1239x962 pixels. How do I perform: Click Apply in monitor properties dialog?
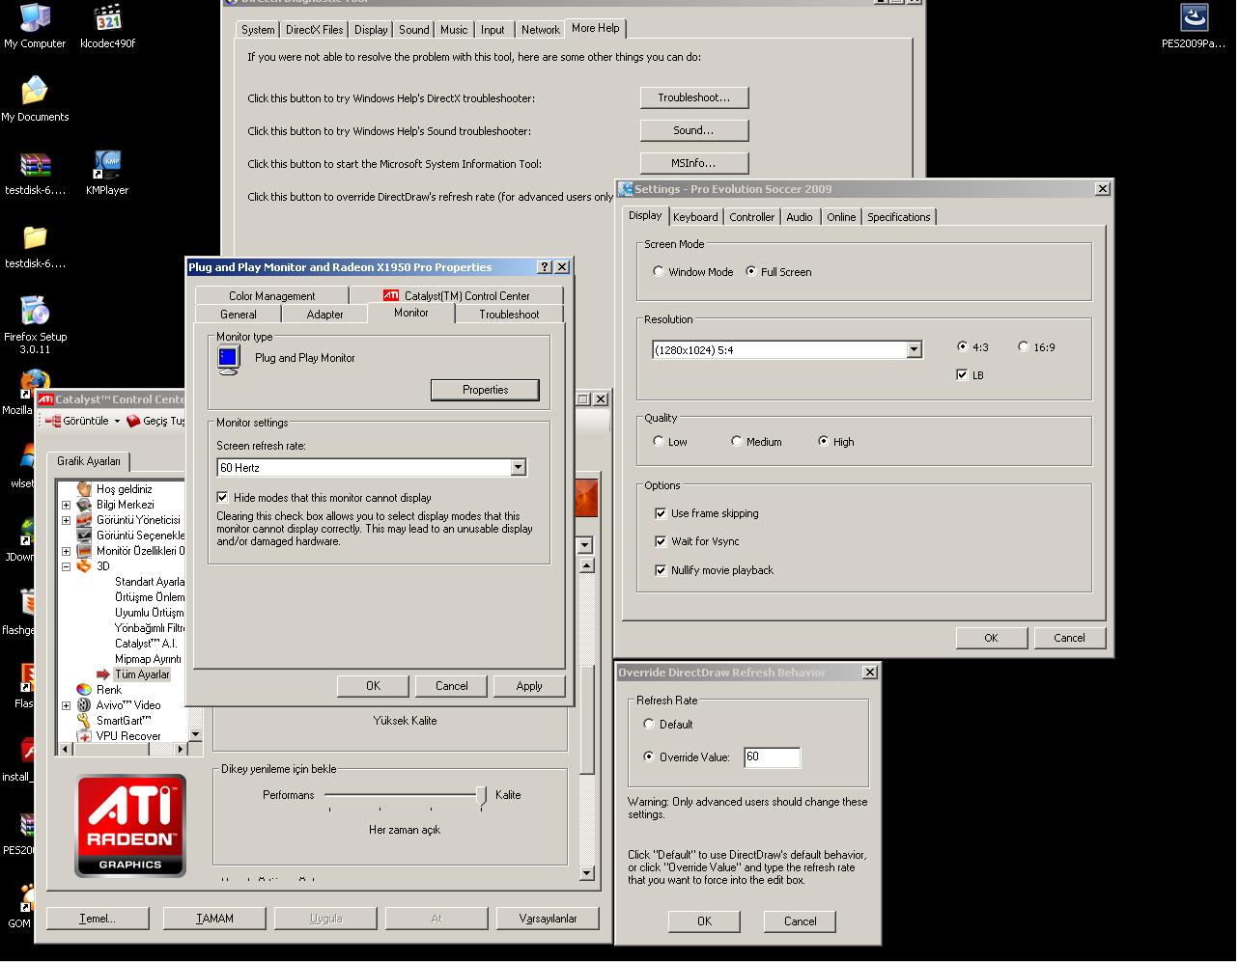(x=529, y=686)
